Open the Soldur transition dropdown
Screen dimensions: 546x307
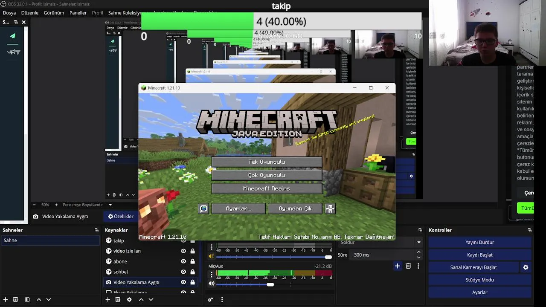(x=380, y=242)
